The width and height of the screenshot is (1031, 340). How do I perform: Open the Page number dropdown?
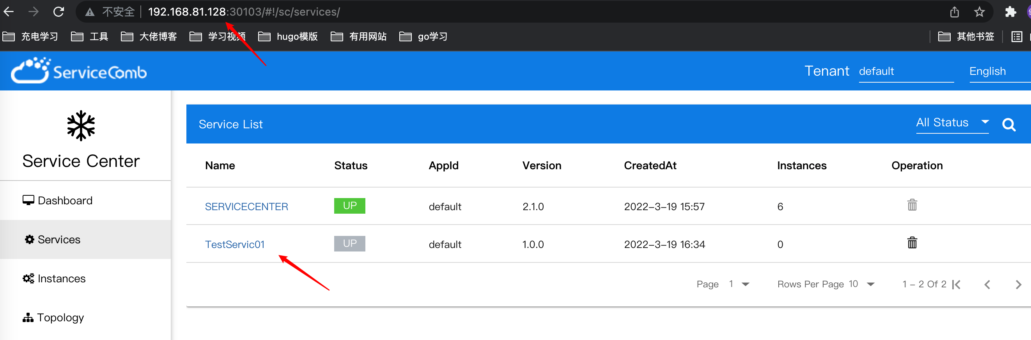[739, 284]
